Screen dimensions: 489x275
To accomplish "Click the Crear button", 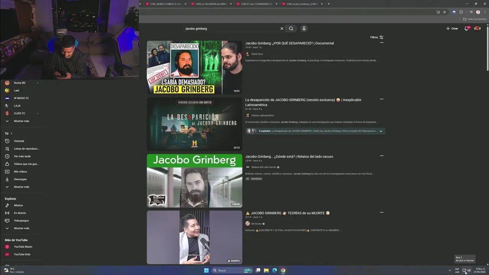I will pos(452,29).
